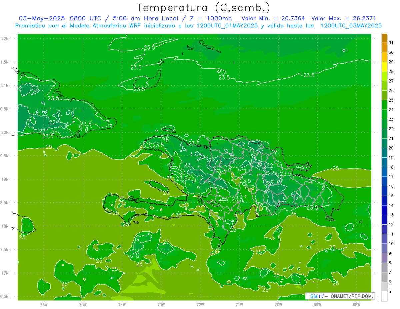400x309 pixels.
Task: Click the "22N" latitude axis label
Action: [5, 39]
